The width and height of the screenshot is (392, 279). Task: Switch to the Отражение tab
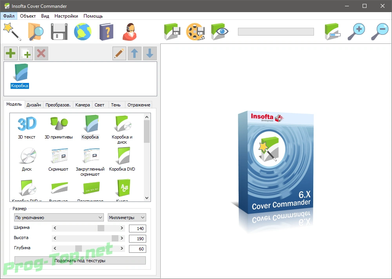coord(139,105)
